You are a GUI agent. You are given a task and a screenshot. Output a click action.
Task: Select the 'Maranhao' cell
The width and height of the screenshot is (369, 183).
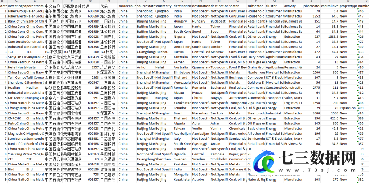click(201, 113)
